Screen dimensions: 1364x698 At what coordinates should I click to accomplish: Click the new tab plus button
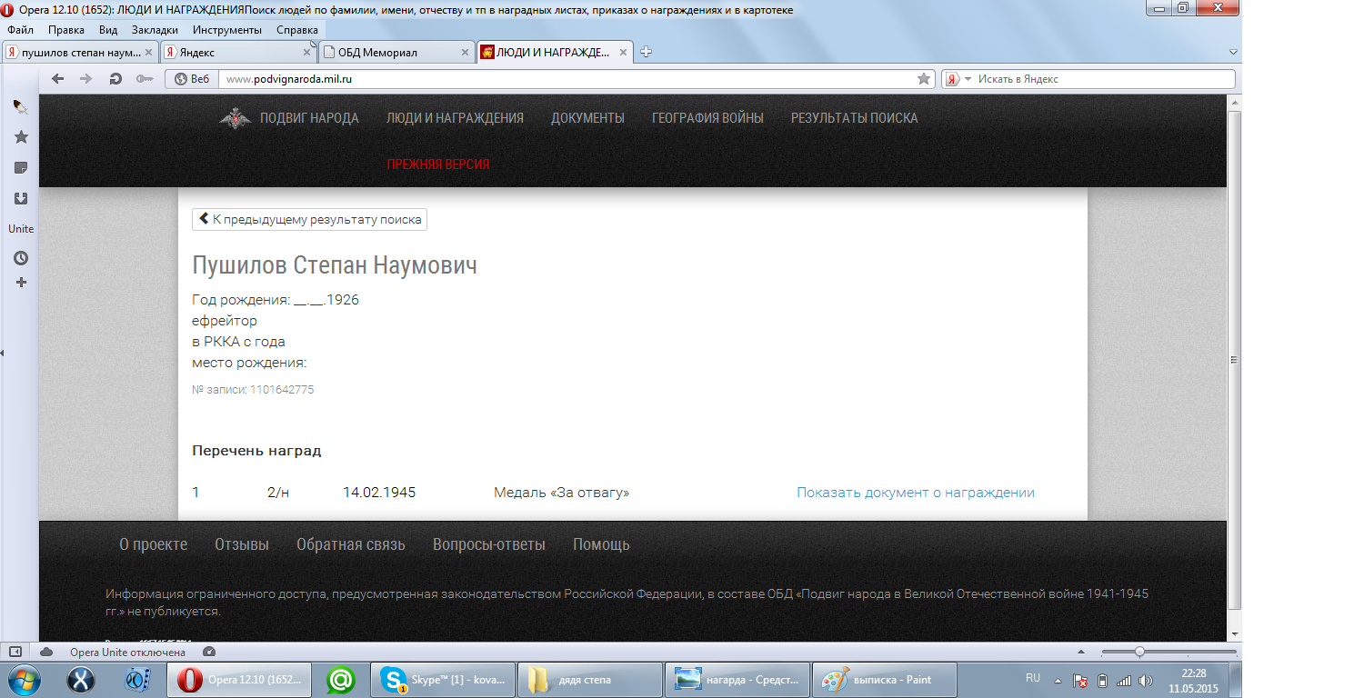tap(646, 52)
